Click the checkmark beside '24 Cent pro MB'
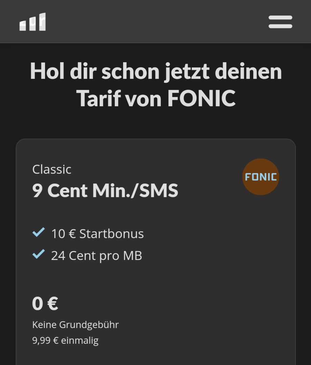The width and height of the screenshot is (311, 365). pos(39,254)
